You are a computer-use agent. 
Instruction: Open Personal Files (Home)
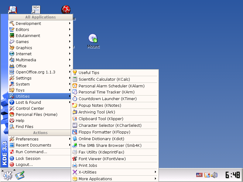point(40,114)
